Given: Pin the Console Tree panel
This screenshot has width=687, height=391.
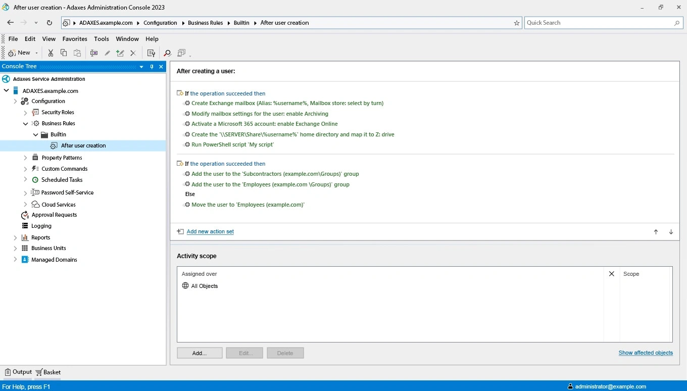Looking at the screenshot, I should click(152, 67).
